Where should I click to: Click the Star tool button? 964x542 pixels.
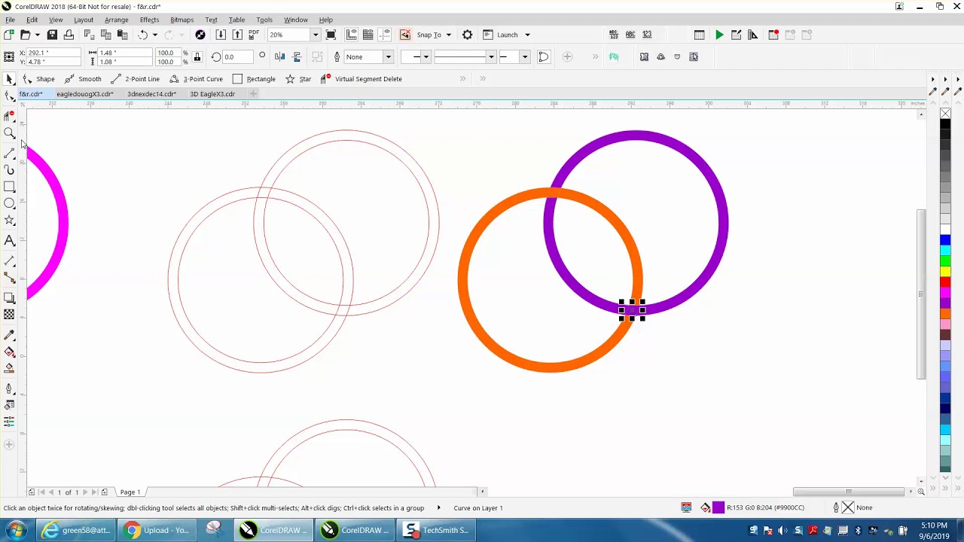(x=298, y=79)
